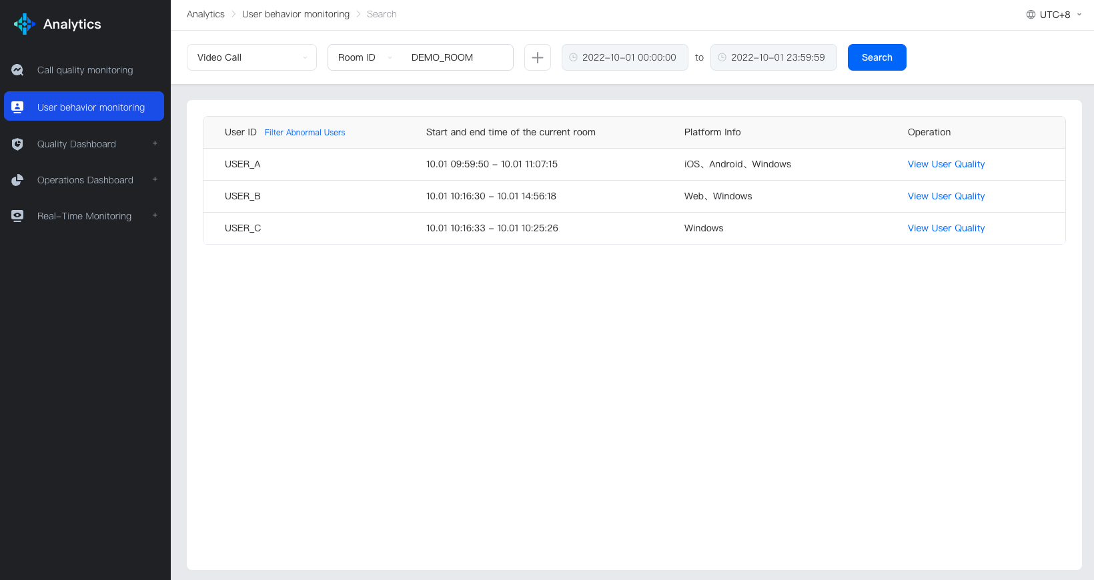This screenshot has height=580, width=1094.
Task: Expand the Operations Dashboard submenu
Action: pyautogui.click(x=155, y=179)
